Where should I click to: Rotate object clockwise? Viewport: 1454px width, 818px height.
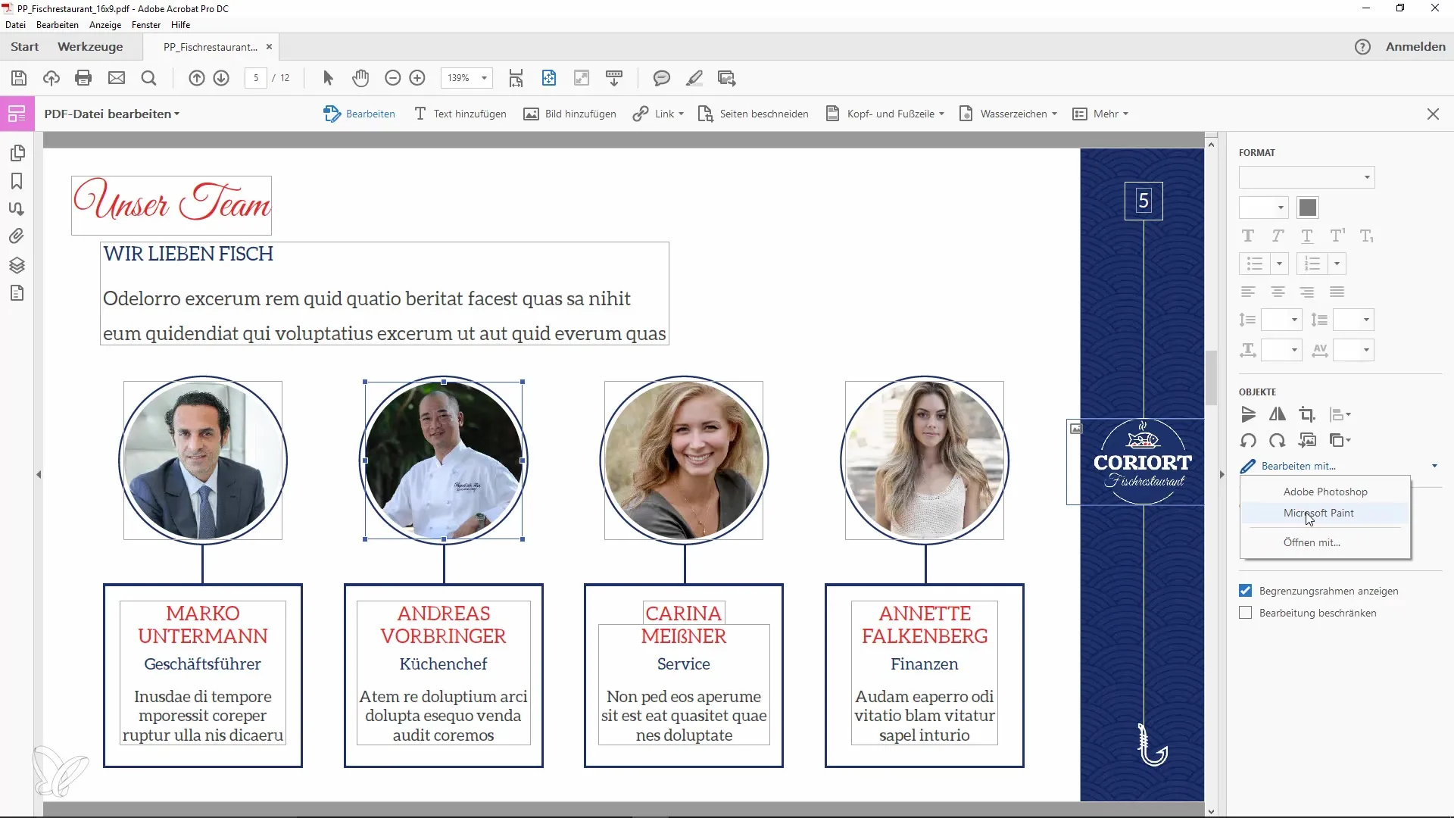pos(1278,441)
